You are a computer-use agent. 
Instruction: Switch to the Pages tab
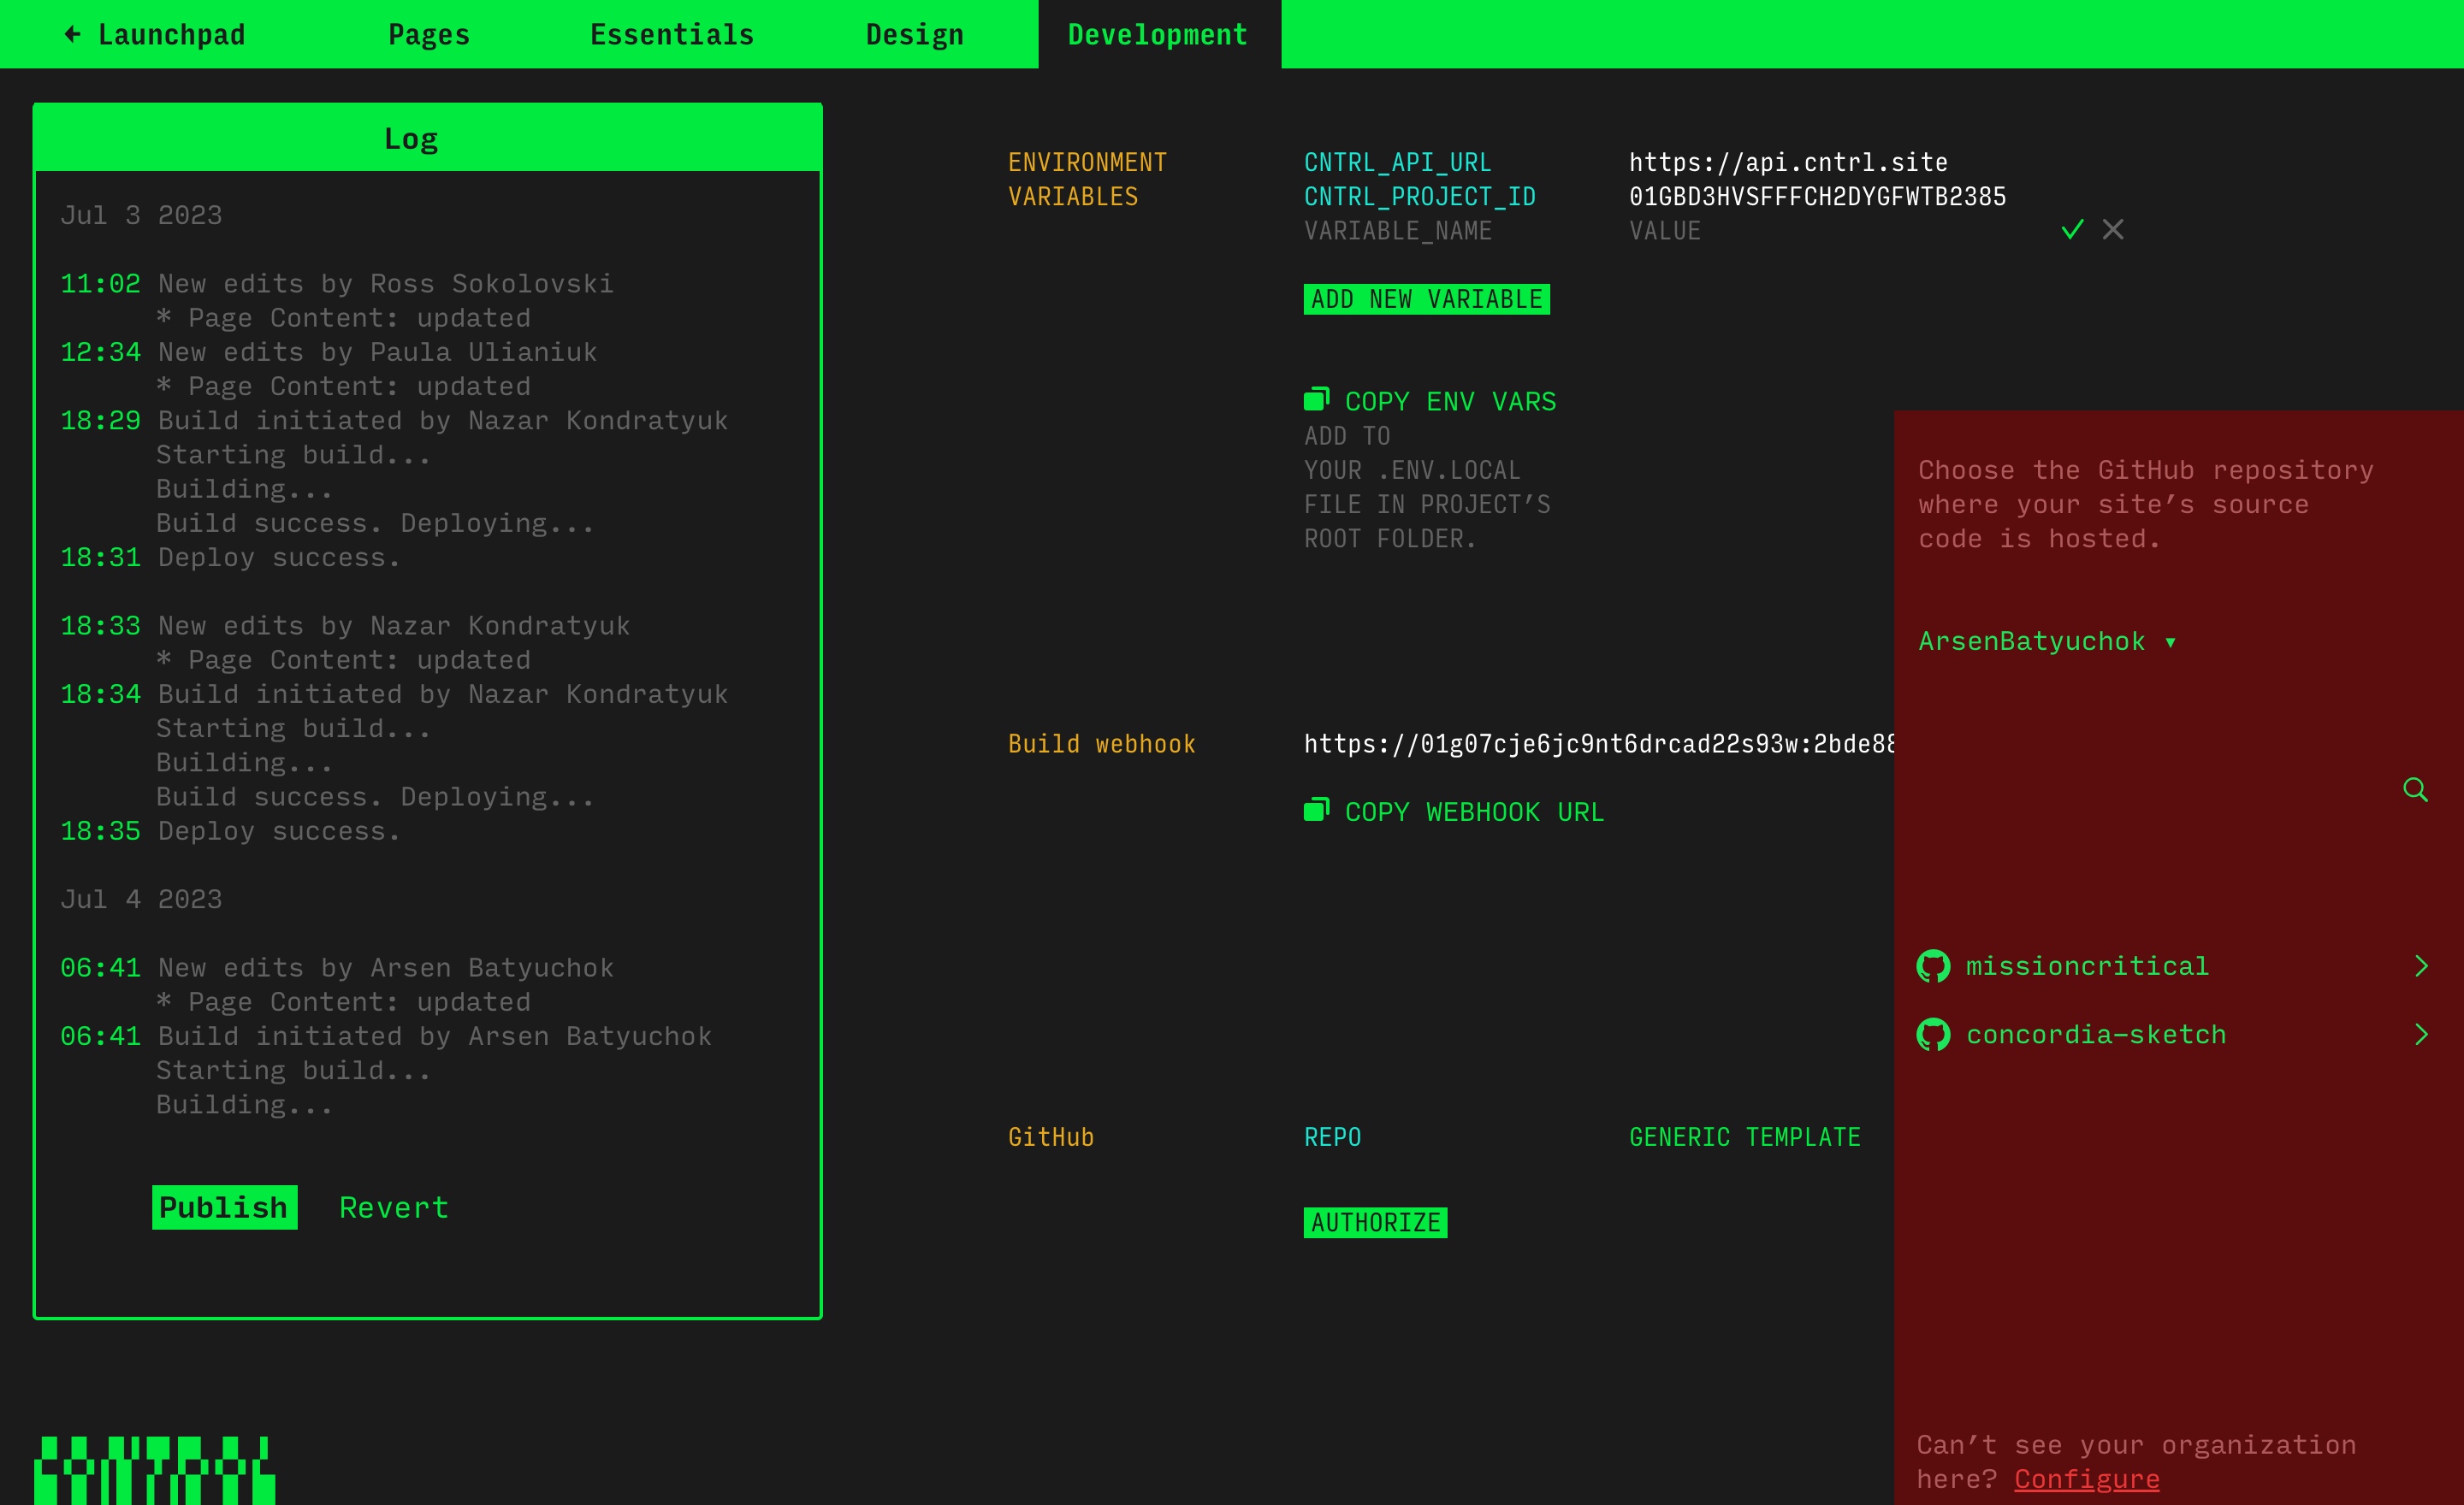tap(429, 35)
